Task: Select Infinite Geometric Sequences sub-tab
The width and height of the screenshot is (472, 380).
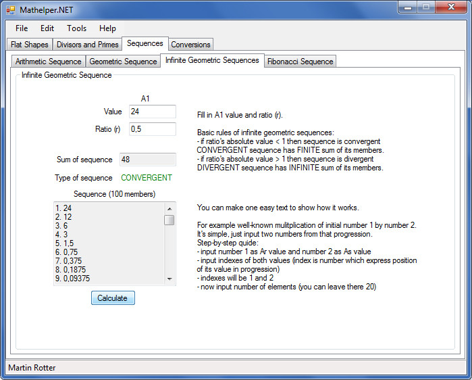Action: click(x=212, y=60)
